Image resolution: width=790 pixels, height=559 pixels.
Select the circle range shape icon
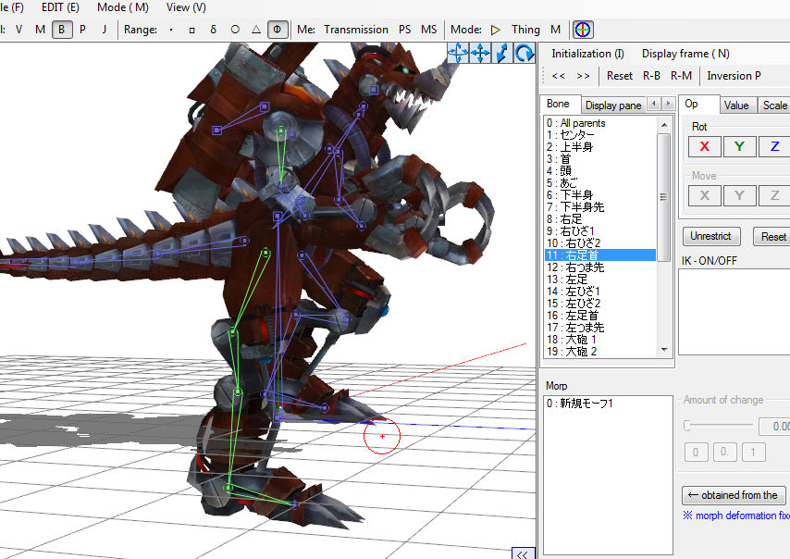[235, 30]
